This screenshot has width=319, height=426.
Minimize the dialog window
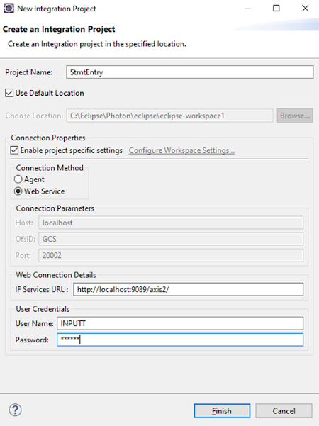[247, 9]
